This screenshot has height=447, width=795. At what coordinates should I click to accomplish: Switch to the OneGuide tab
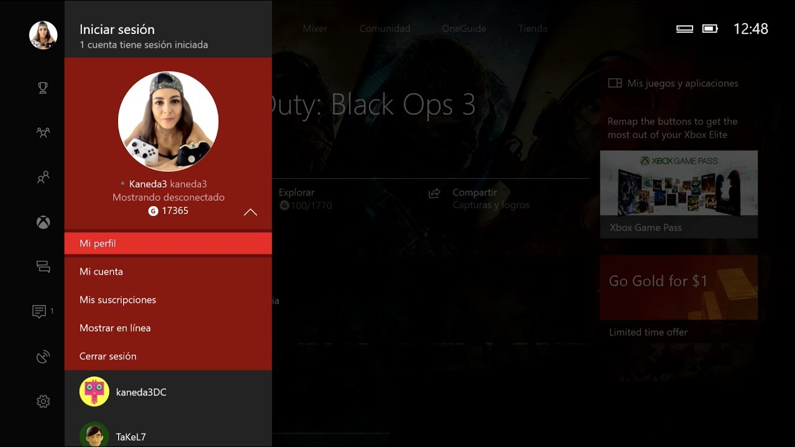[x=464, y=29]
